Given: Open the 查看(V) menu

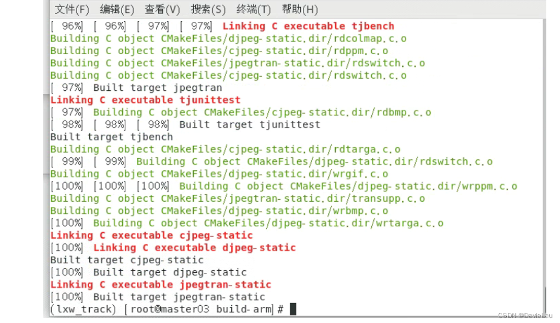Looking at the screenshot, I should coord(162,9).
